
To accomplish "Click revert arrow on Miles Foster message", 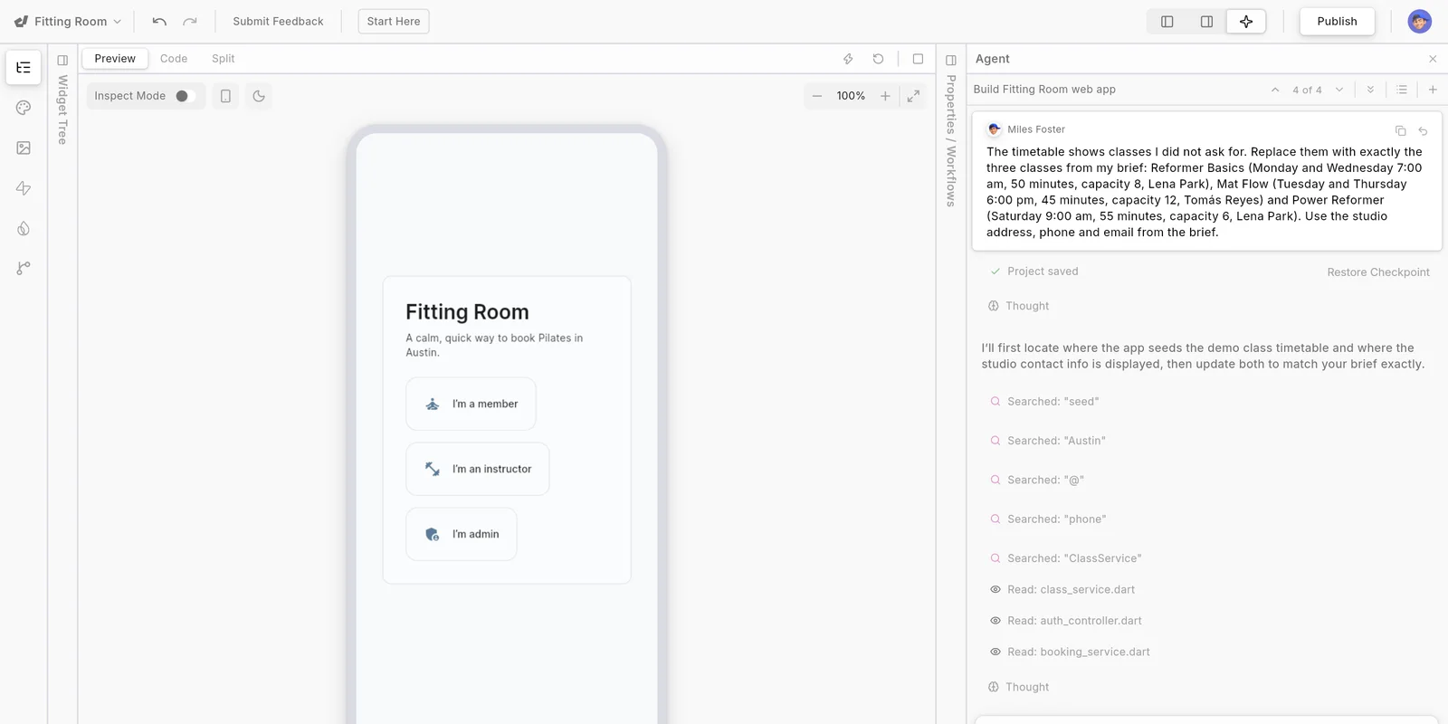I will (1423, 130).
